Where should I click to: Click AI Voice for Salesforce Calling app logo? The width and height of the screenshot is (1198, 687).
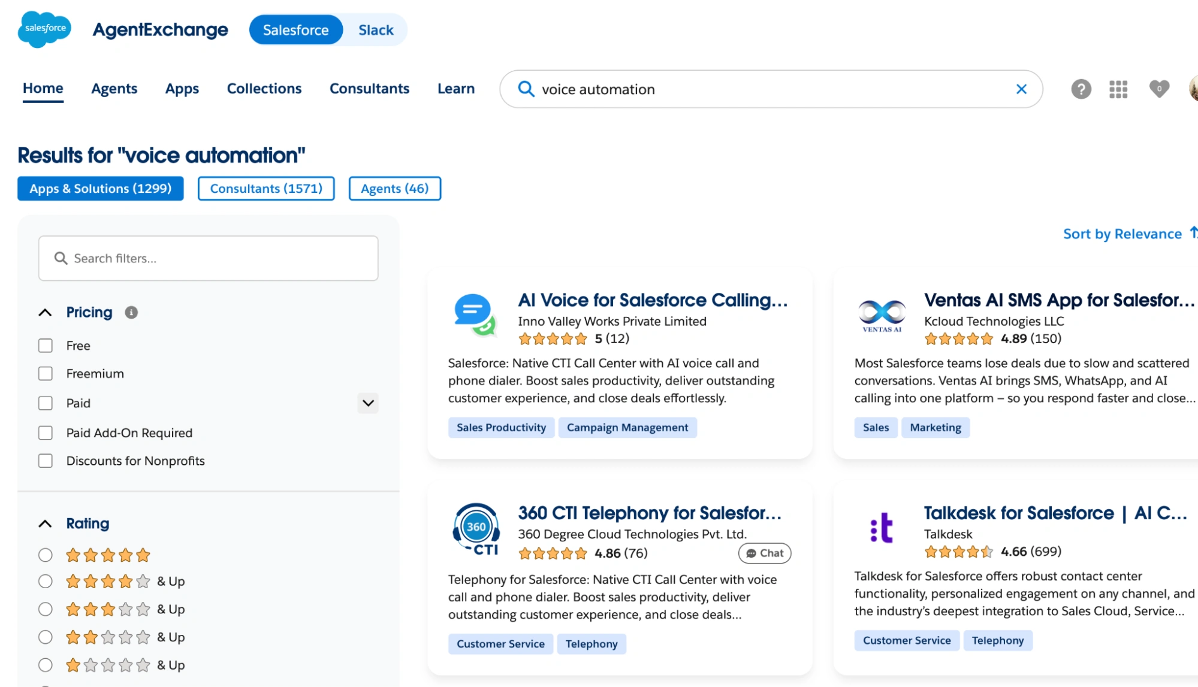(x=475, y=315)
